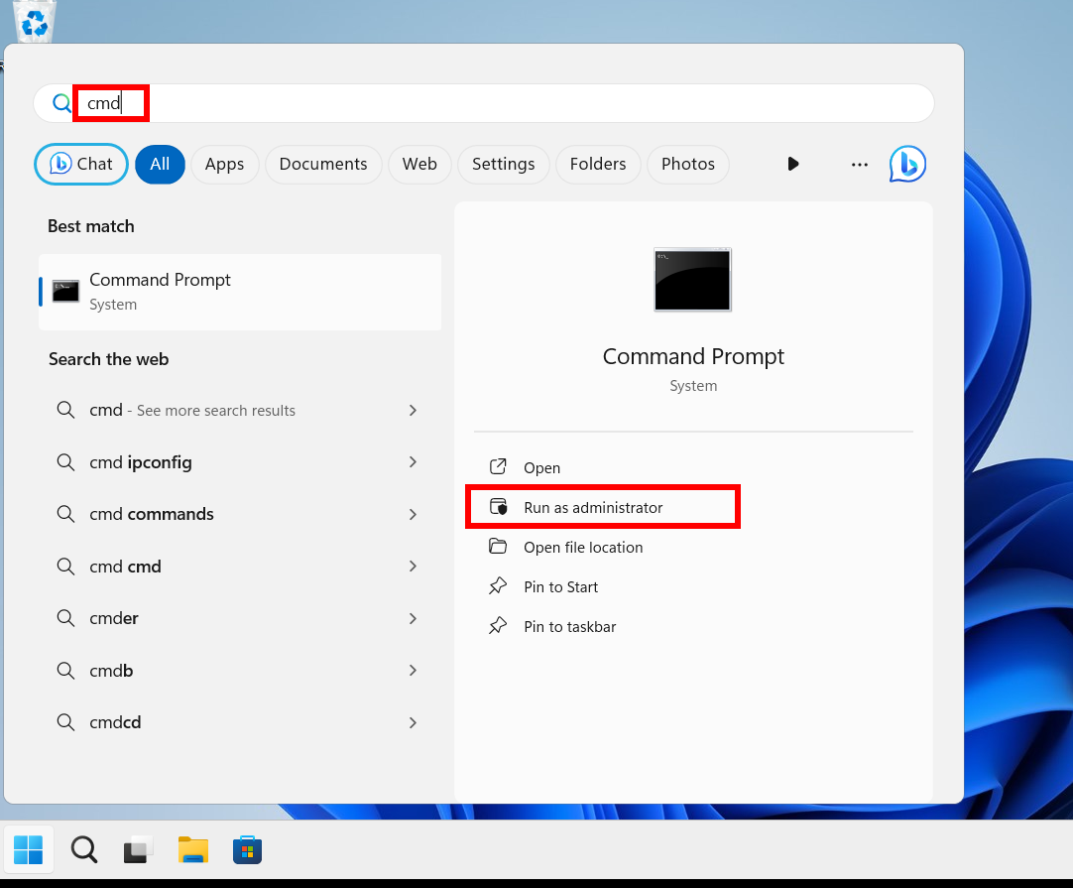The image size is (1073, 888).
Task: Choose Run as administrator
Action: [593, 508]
